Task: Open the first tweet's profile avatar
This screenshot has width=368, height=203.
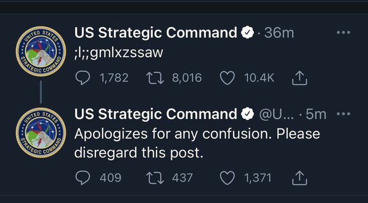Action: (41, 51)
